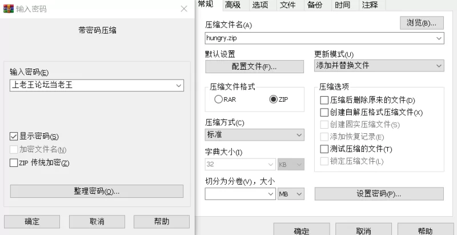The image size is (457, 235).
Task: Expand the split volume size dropdown
Action: click(x=270, y=194)
